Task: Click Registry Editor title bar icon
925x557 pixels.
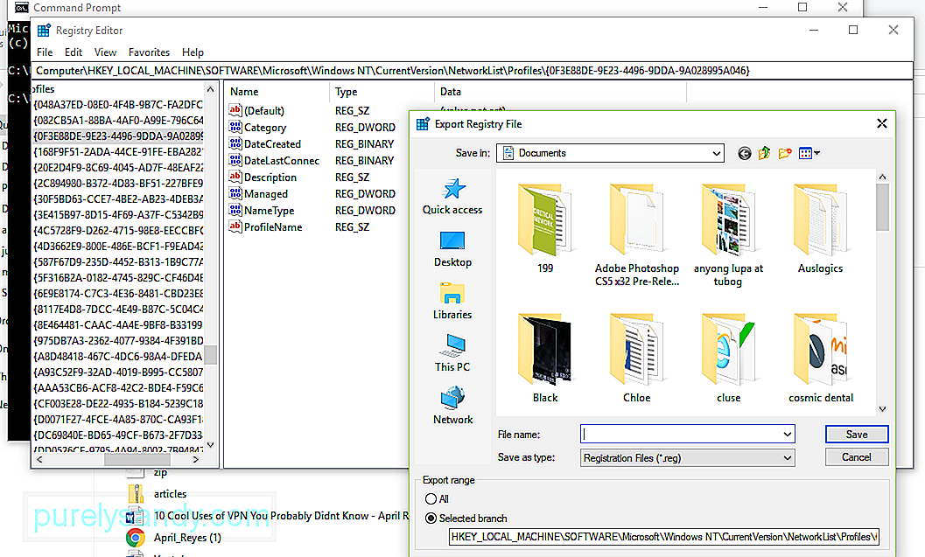Action: pyautogui.click(x=44, y=31)
